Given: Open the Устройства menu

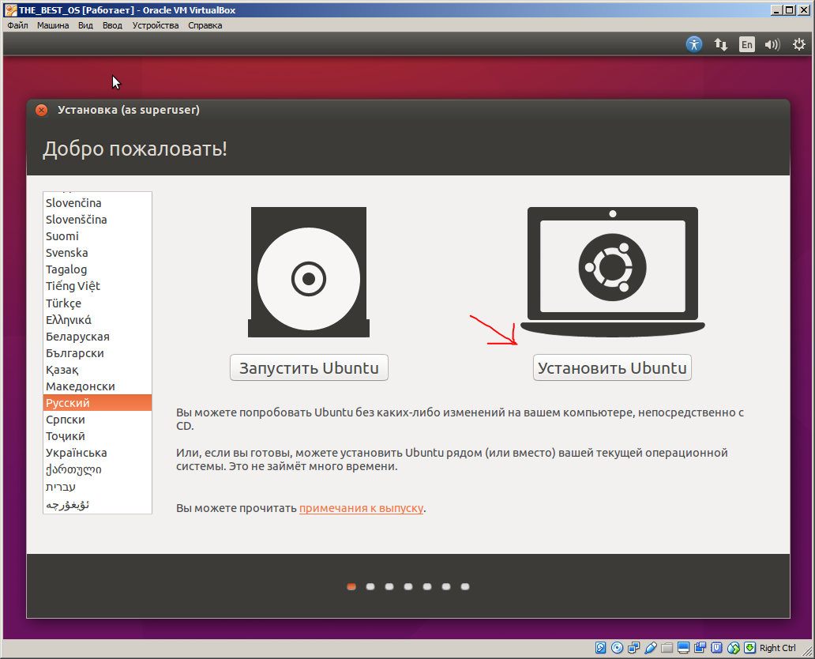Looking at the screenshot, I should [x=156, y=25].
